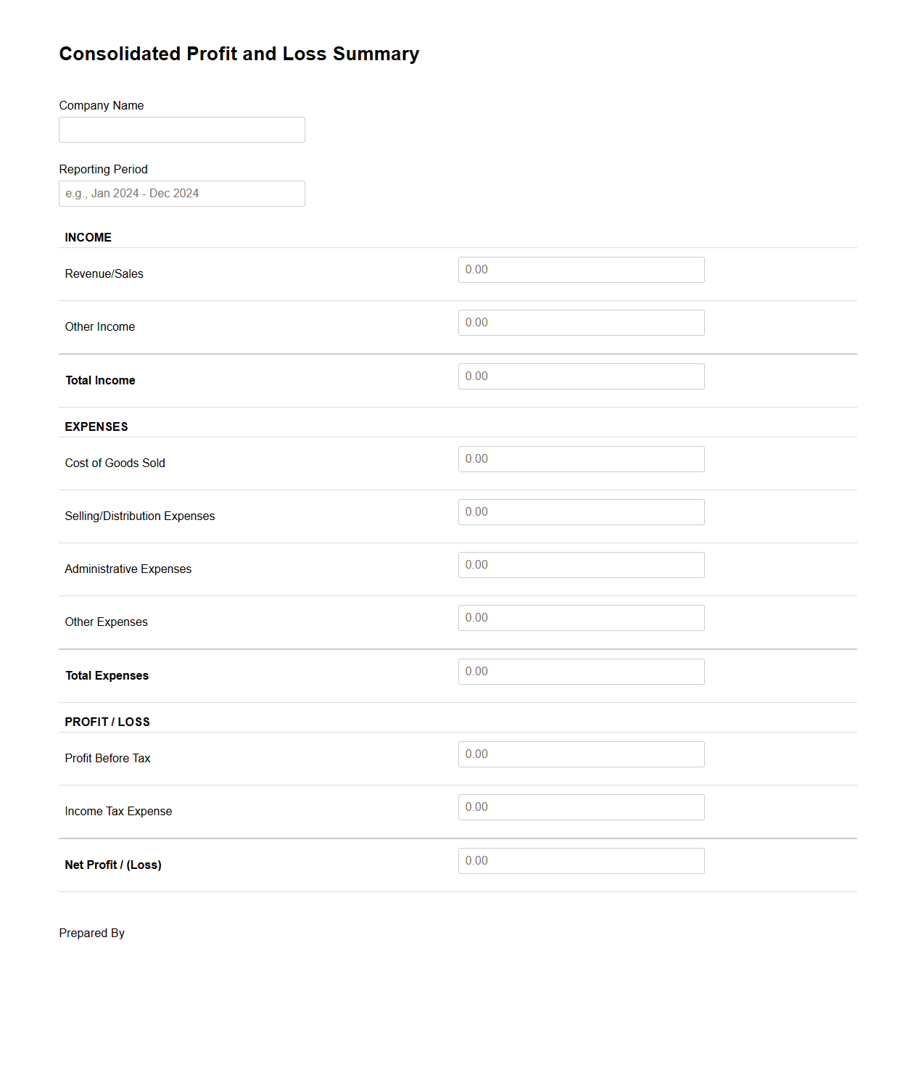Image resolution: width=916 pixels, height=1080 pixels.
Task: Select the PROFIT / LOSS section header
Action: point(107,722)
